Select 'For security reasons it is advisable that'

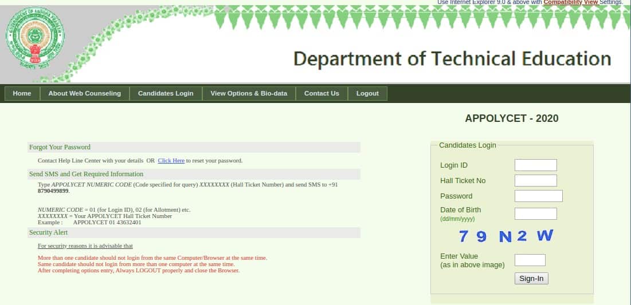(85, 246)
